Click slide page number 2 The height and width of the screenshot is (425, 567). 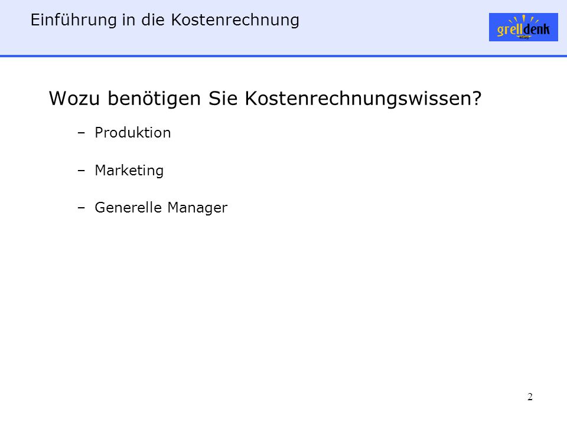point(530,397)
